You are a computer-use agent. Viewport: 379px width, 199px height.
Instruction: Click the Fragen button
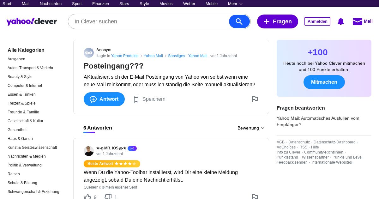[x=278, y=21]
